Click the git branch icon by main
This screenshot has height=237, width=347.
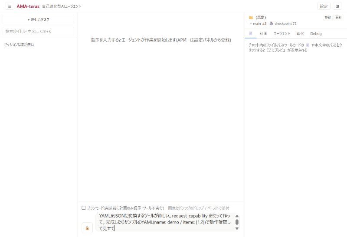pyautogui.click(x=250, y=23)
